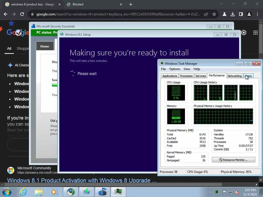Image resolution: width=263 pixels, height=197 pixels.
Task: Launch Internet Explorer from taskbar
Action: pyautogui.click(x=23, y=192)
